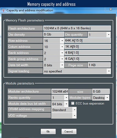
Task: Click the Flash architecture label
Action: click(25, 28)
